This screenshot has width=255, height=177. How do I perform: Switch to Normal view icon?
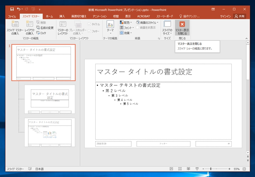point(171,169)
